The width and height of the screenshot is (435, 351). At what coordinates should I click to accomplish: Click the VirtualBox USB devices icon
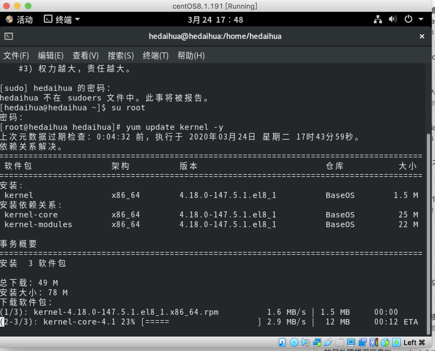pos(328,342)
